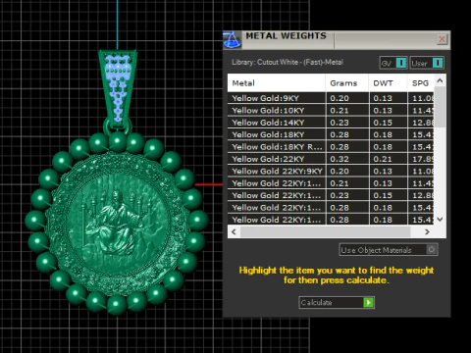Enable Use Object Materials option
Image resolution: width=471 pixels, height=353 pixels.
(x=389, y=250)
